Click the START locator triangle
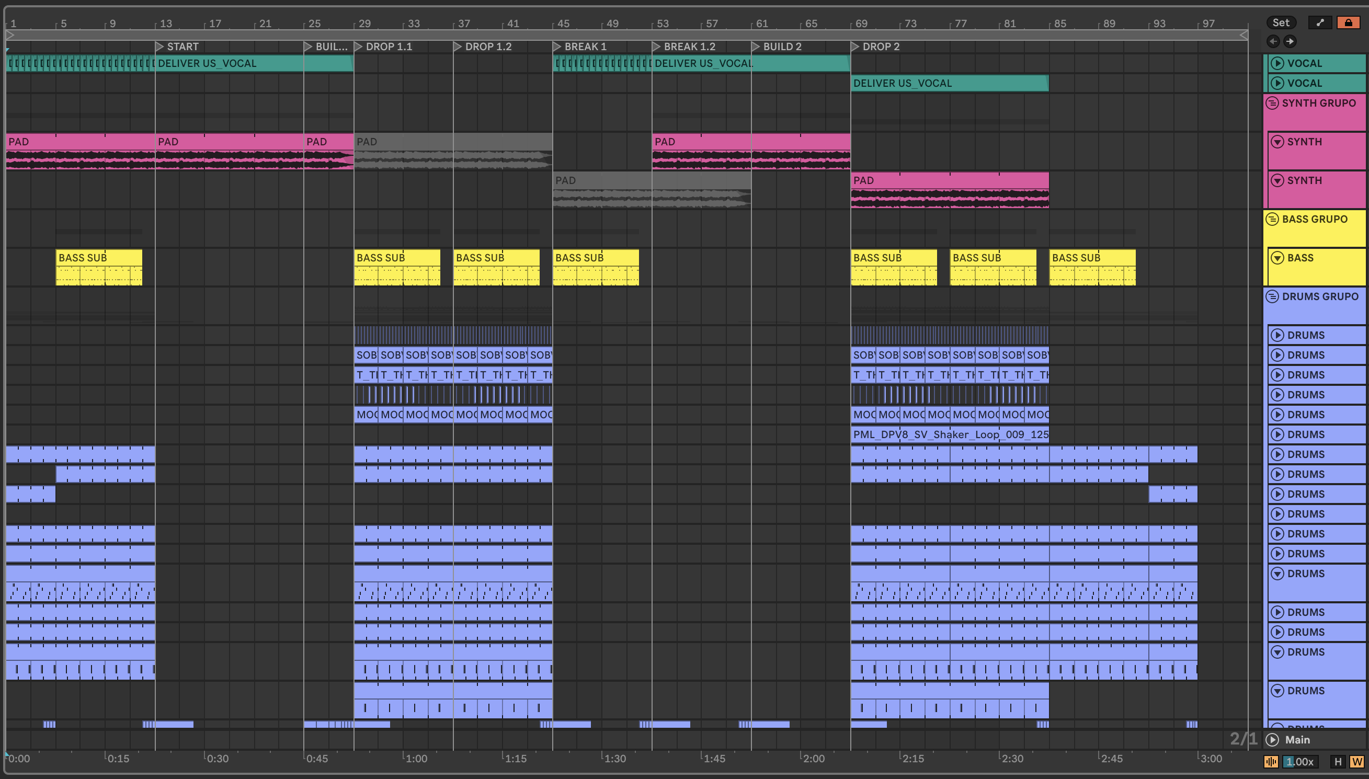Image resolution: width=1369 pixels, height=779 pixels. (159, 47)
